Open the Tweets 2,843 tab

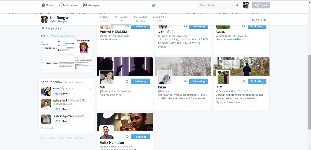(x=104, y=19)
